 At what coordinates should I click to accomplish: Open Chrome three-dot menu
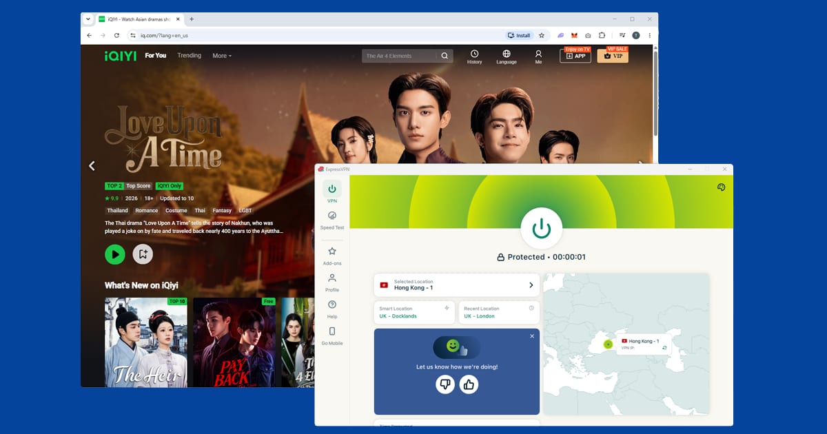(649, 35)
